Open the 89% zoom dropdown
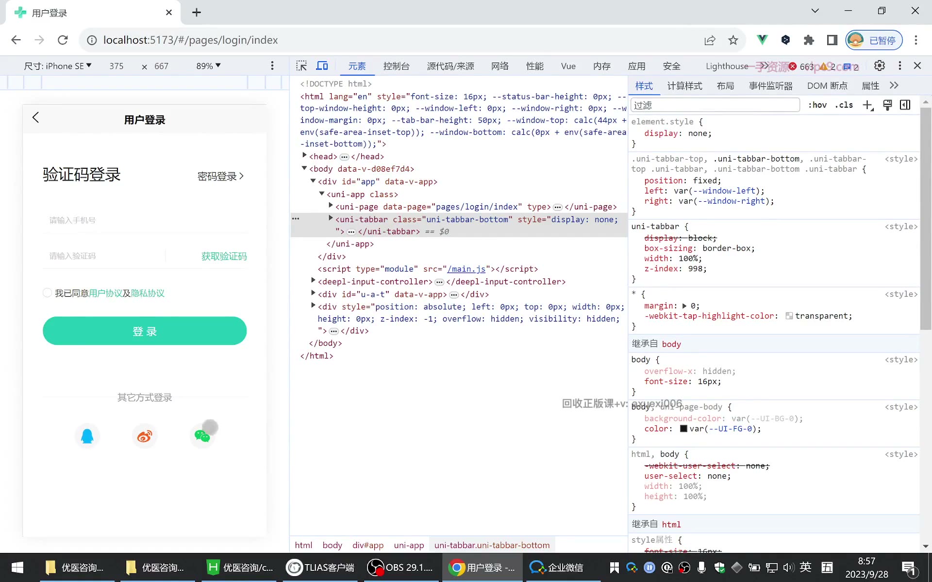The height and width of the screenshot is (582, 932). pyautogui.click(x=208, y=66)
